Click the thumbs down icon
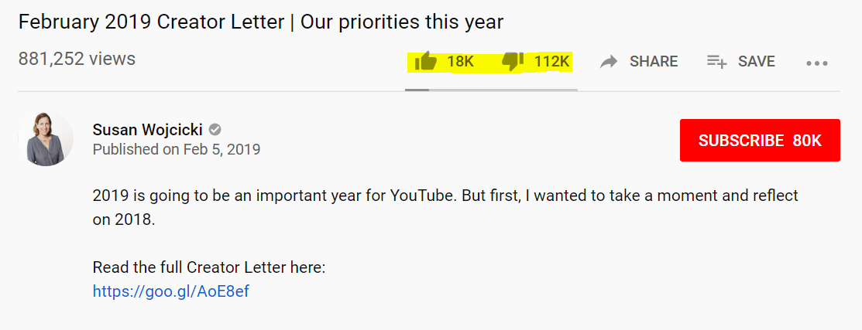The image size is (862, 330). click(x=513, y=61)
